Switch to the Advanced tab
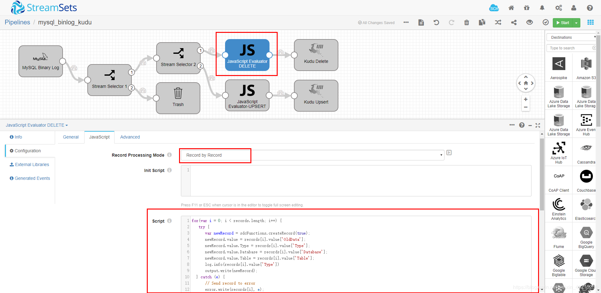This screenshot has height=293, width=601. (x=130, y=137)
